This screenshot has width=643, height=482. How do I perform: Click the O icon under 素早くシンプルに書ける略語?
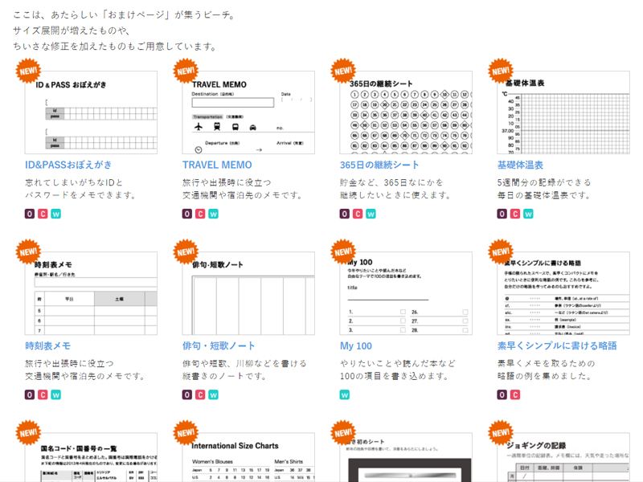pyautogui.click(x=502, y=394)
